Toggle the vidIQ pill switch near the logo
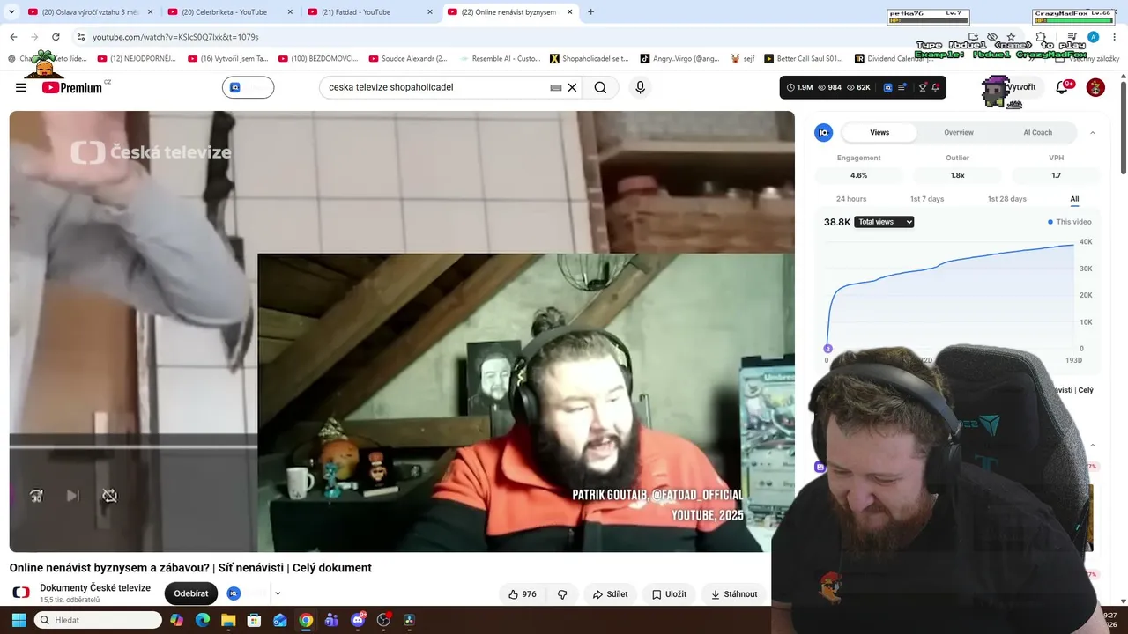The height and width of the screenshot is (634, 1128). click(248, 87)
